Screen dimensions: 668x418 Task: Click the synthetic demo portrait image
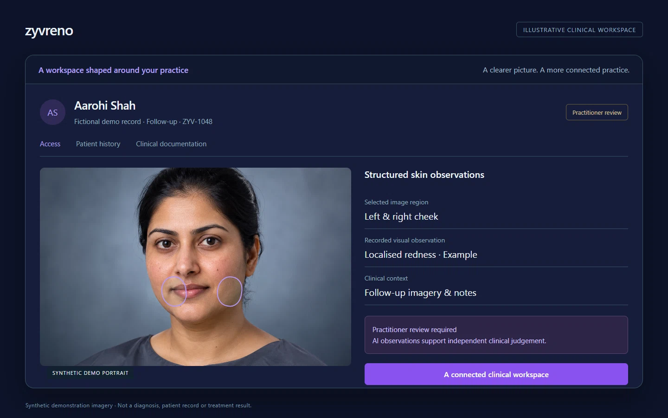pyautogui.click(x=195, y=267)
